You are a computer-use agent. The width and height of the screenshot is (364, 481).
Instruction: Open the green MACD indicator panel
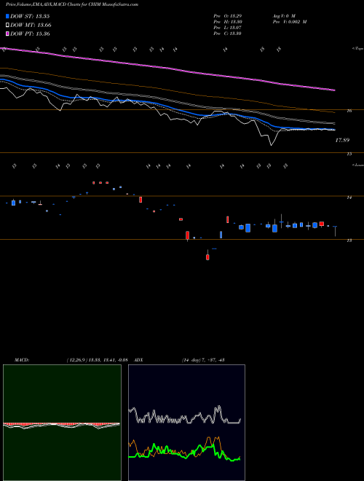62,423
